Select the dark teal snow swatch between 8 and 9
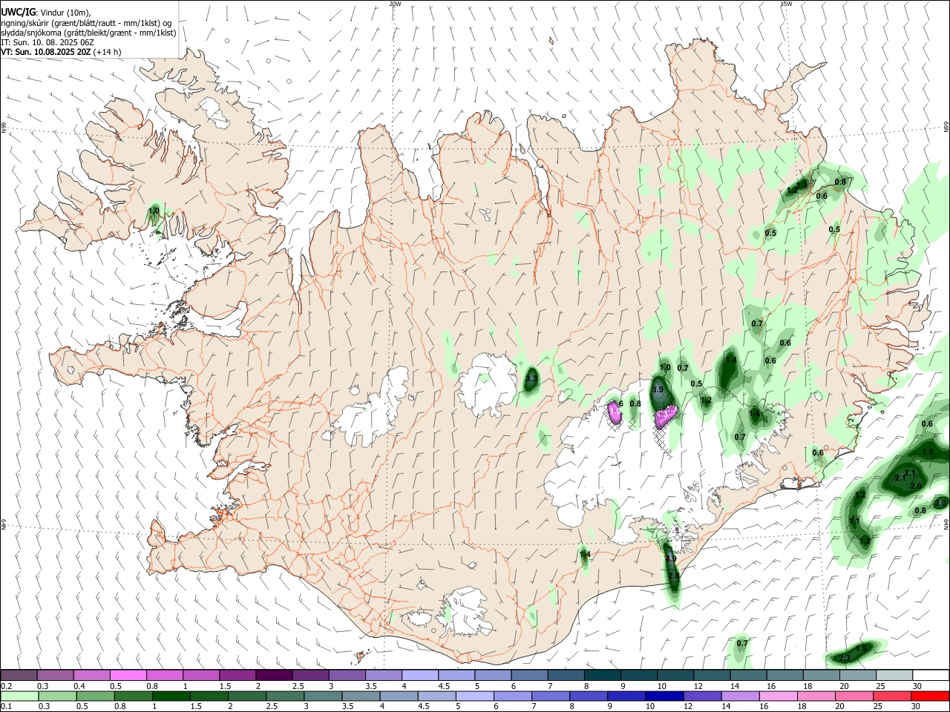The image size is (950, 712). click(x=603, y=675)
